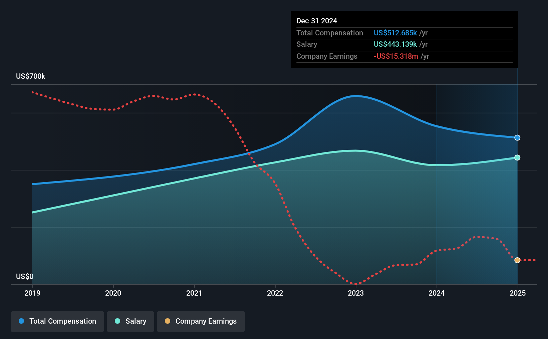Click the blue Total Compensation legend dot
The width and height of the screenshot is (548, 339).
tap(21, 321)
